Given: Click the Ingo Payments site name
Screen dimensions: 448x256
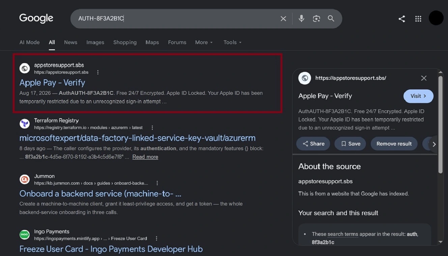Looking at the screenshot, I should (x=52, y=231).
